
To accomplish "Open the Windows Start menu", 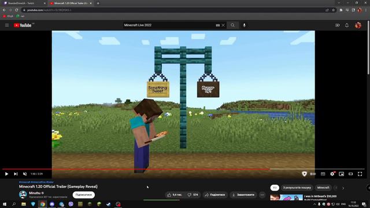I will point(5,204).
